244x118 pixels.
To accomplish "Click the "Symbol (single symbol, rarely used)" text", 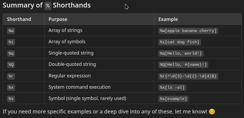I will [87, 98].
